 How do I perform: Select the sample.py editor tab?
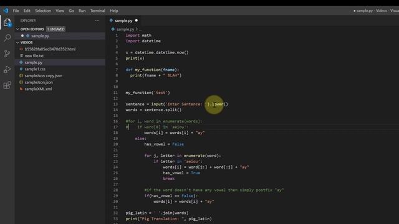click(123, 21)
